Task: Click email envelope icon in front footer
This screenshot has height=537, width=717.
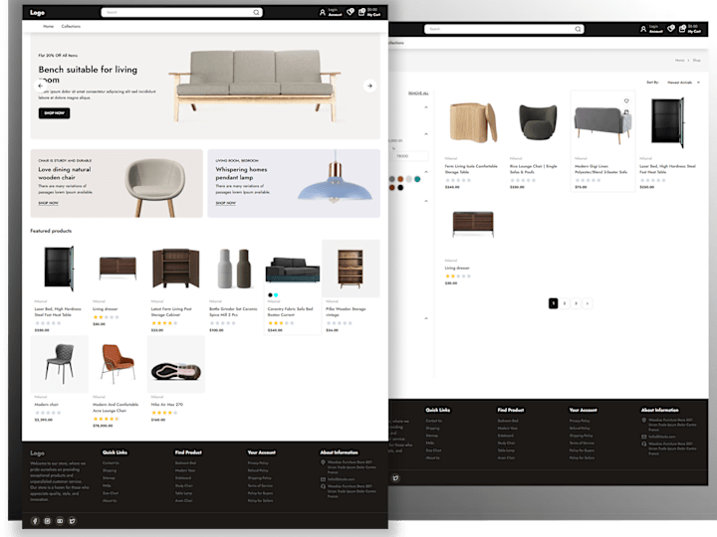Action: pos(323,479)
